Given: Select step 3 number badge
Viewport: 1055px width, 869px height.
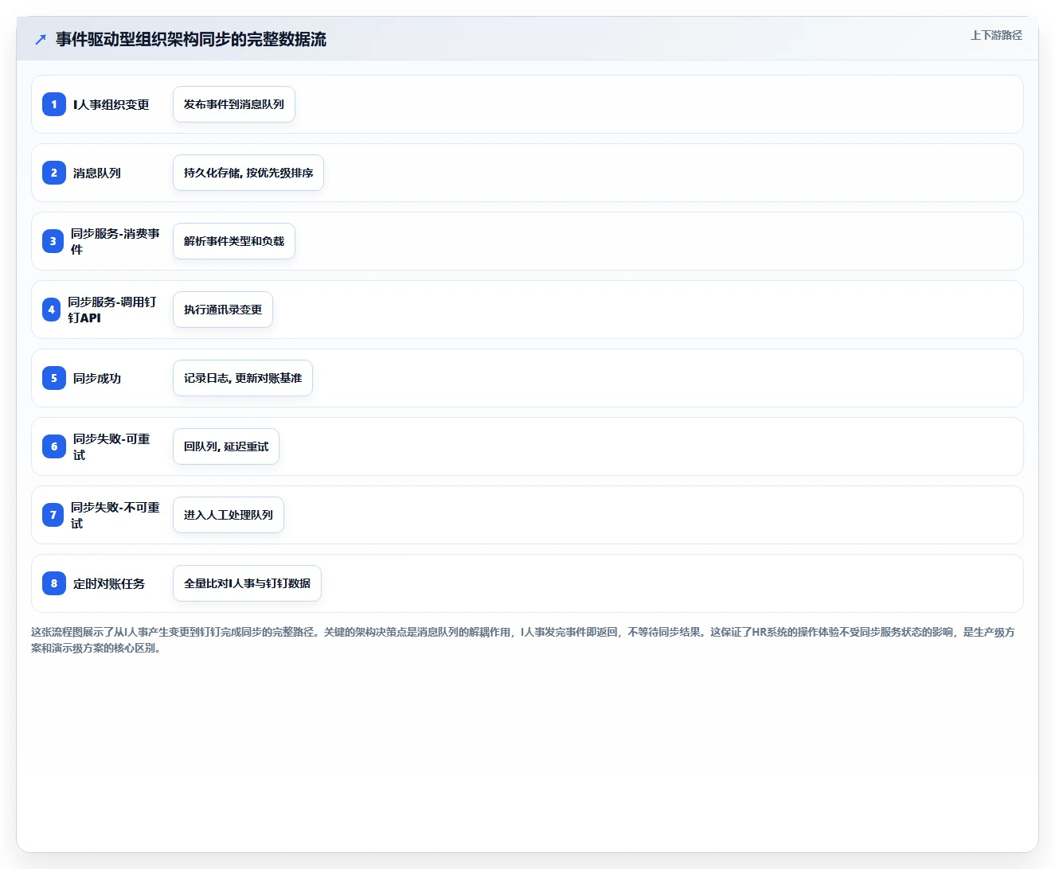Looking at the screenshot, I should (53, 241).
